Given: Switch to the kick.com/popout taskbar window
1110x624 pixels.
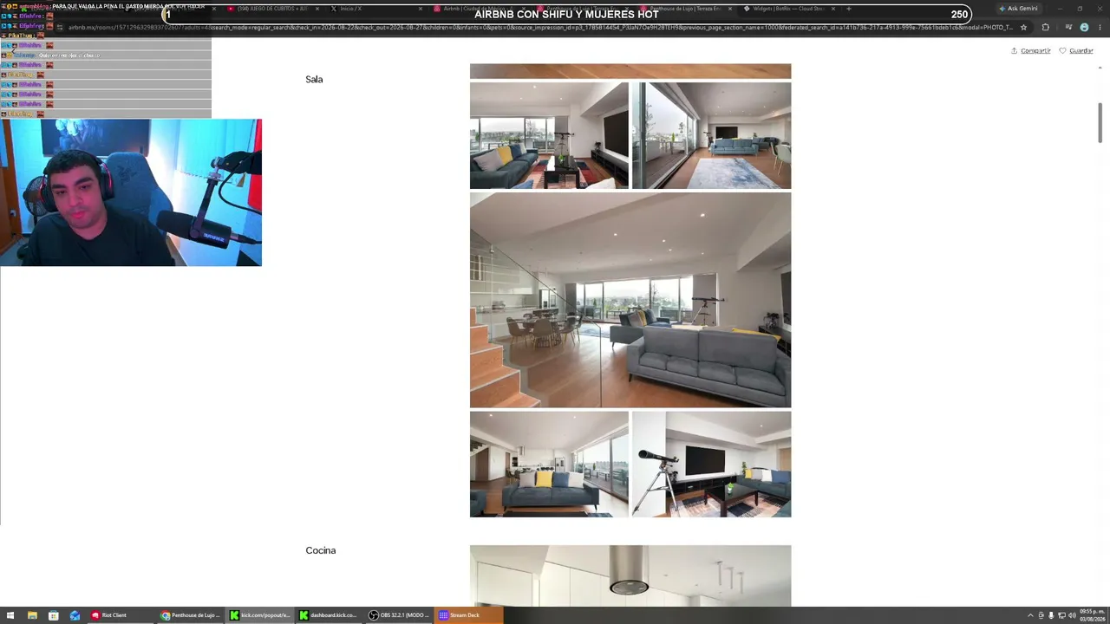Looking at the screenshot, I should 260,615.
